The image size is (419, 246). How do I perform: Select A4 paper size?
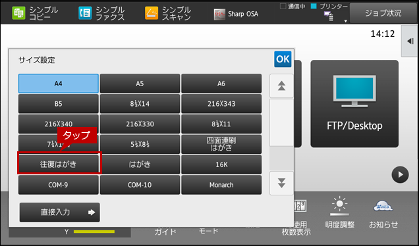[59, 84]
